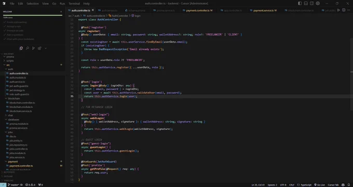The height and width of the screenshot is (187, 353).
Task: Open blockchain.service.ts in the explorer
Action: pos(20,111)
